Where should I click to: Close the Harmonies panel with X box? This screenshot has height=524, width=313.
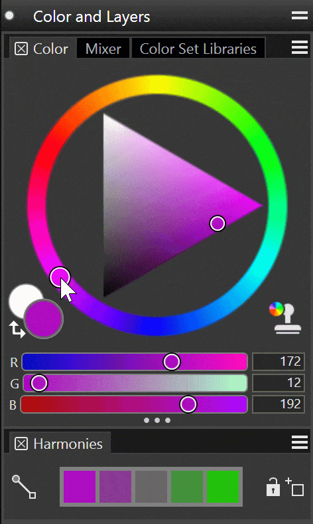point(21,444)
